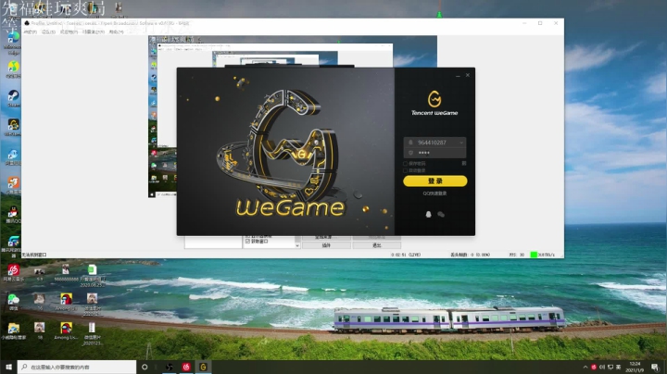Open the QQ quick login link
Image resolution: width=667 pixels, height=374 pixels.
(434, 193)
